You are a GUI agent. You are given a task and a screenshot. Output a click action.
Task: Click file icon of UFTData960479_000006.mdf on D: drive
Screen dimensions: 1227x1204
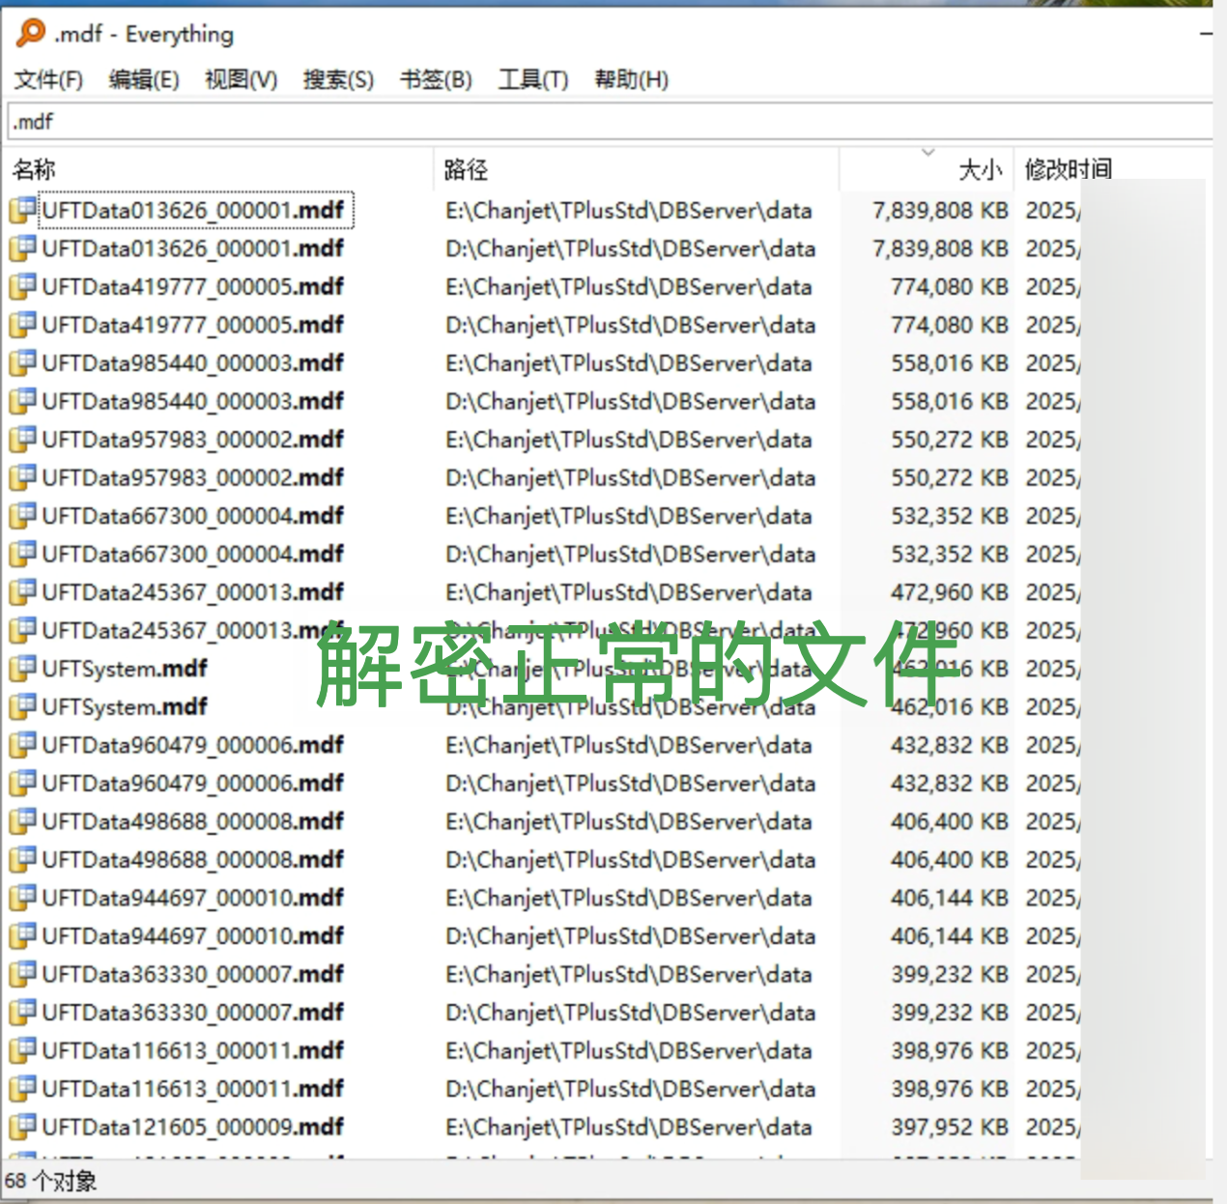click(x=22, y=783)
